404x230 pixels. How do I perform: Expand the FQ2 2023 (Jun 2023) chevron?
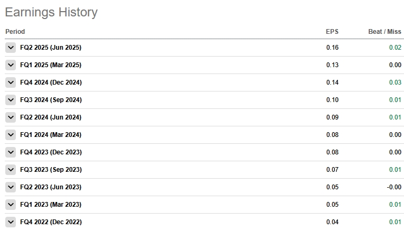(11, 187)
